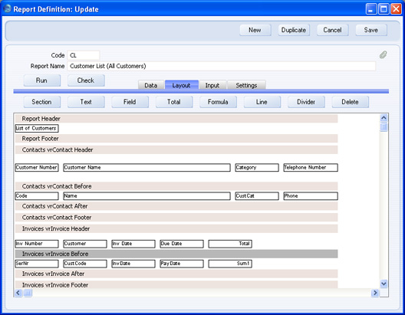The height and width of the screenshot is (315, 405).
Task: Switch to the Data tab
Action: (151, 85)
